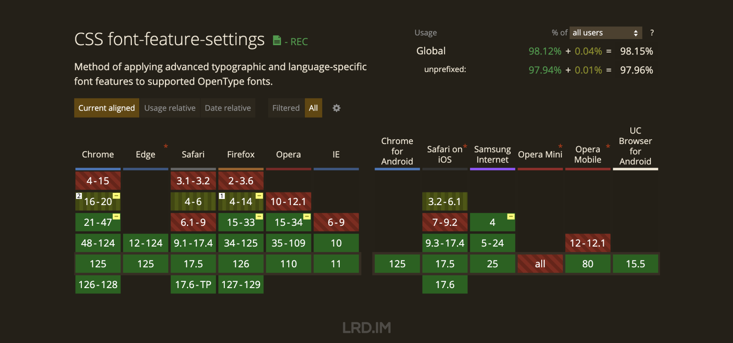
Task: Select IE 6-9 version cell
Action: pos(336,222)
